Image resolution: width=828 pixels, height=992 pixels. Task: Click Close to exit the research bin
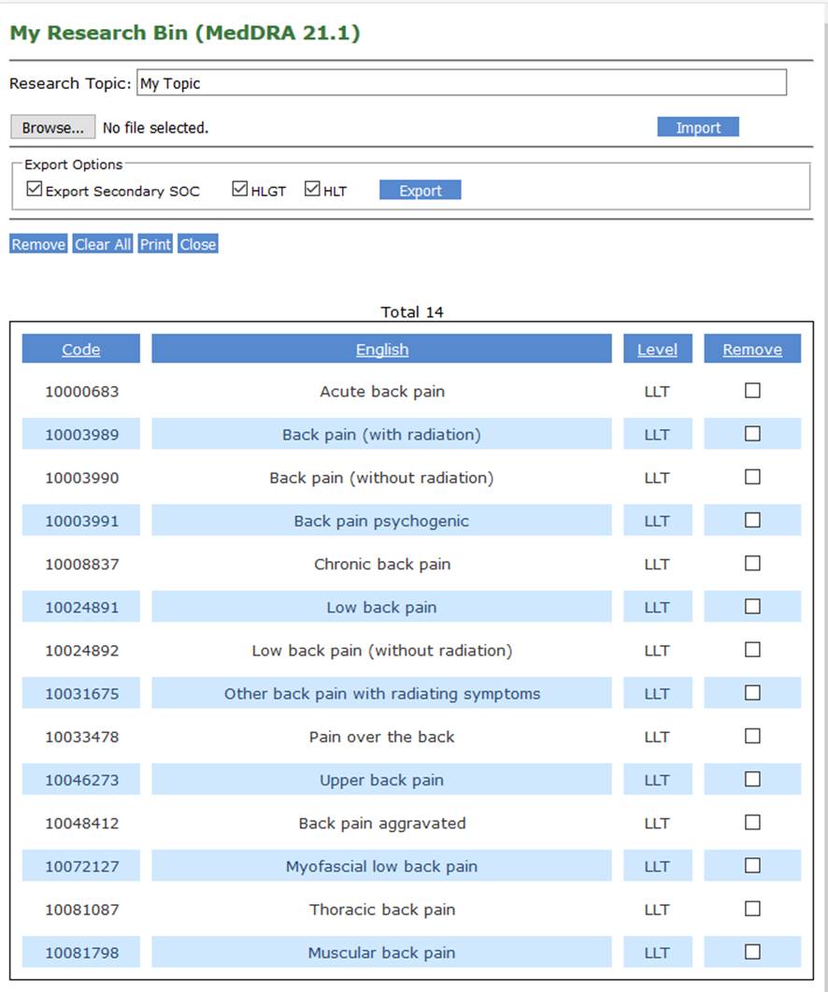click(197, 244)
